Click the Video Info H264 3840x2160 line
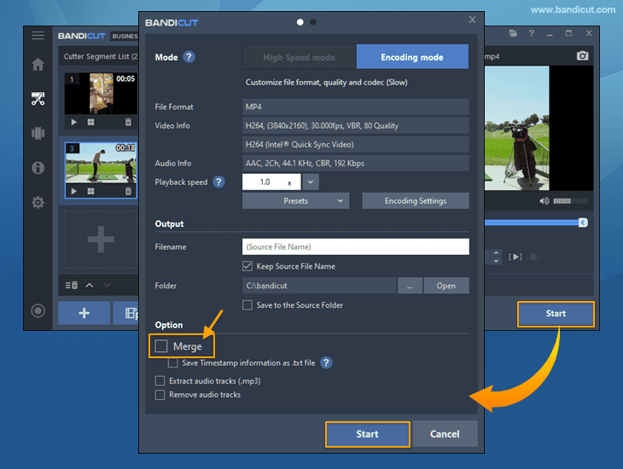 tap(356, 125)
